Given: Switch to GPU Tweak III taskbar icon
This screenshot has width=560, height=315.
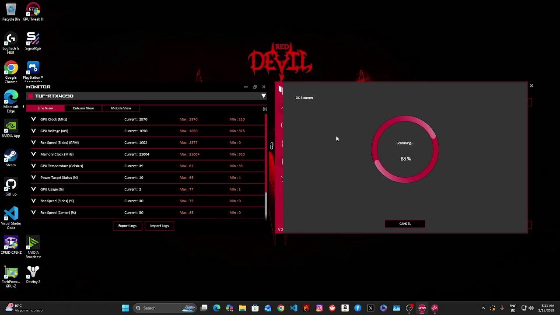Looking at the screenshot, I should [422, 308].
